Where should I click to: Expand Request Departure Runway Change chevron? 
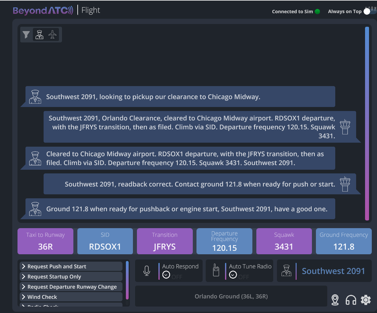tap(23, 286)
